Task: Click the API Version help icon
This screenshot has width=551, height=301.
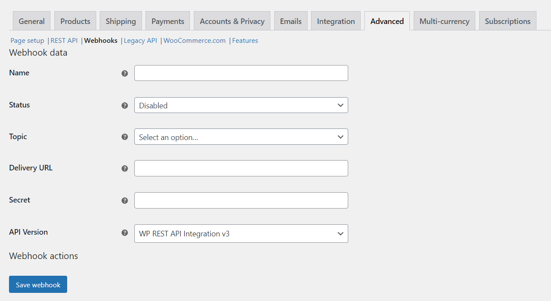Action: point(124,232)
